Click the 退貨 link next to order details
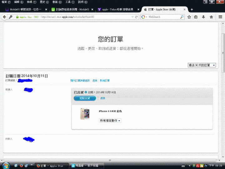The width and height of the screenshot is (225, 169). tap(95, 81)
